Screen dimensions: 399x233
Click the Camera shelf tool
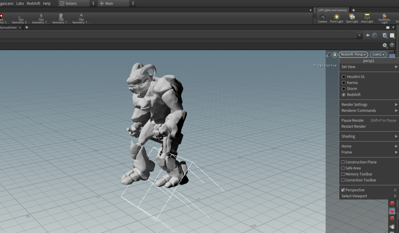322,18
